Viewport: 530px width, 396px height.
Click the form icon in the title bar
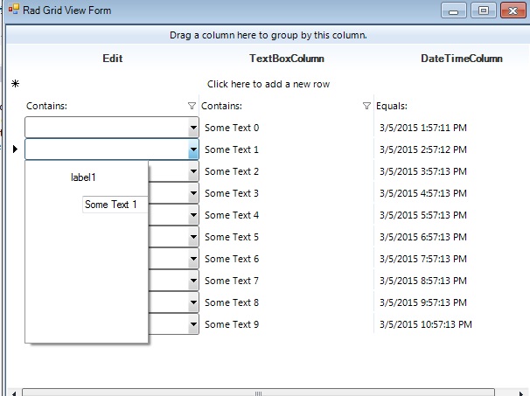(x=14, y=10)
